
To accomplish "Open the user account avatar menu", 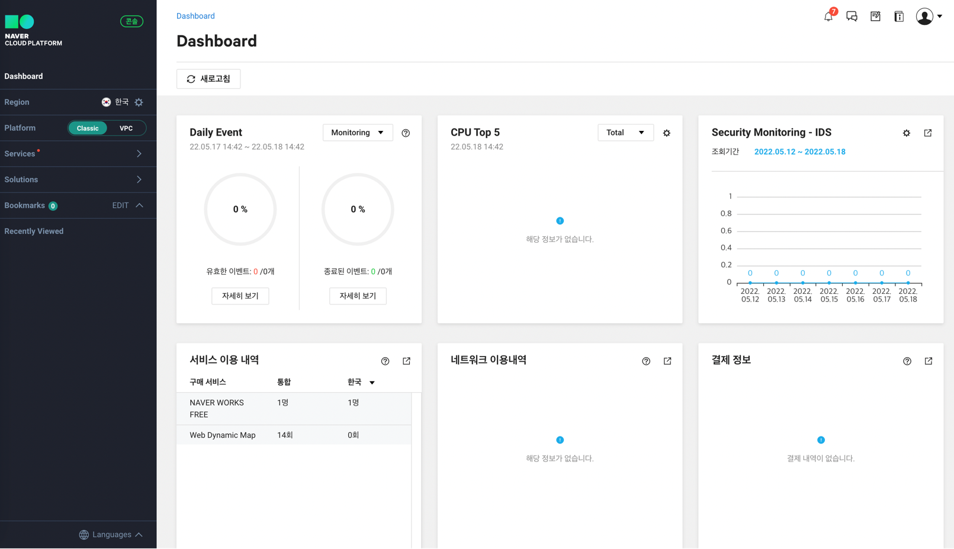I will point(929,17).
